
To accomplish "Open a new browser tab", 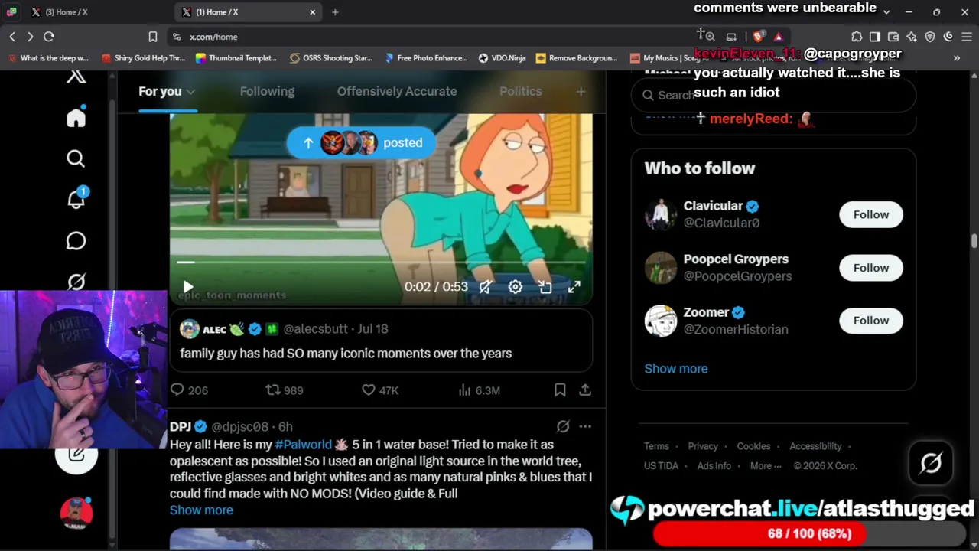I will tap(335, 12).
